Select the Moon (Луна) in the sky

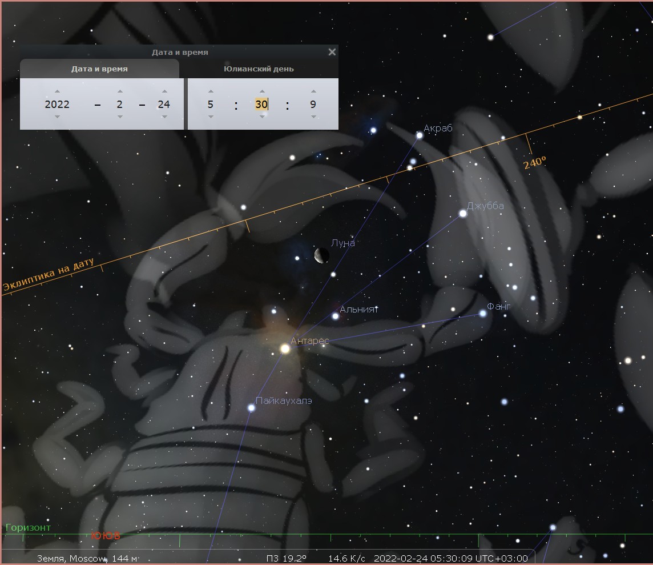(x=321, y=256)
